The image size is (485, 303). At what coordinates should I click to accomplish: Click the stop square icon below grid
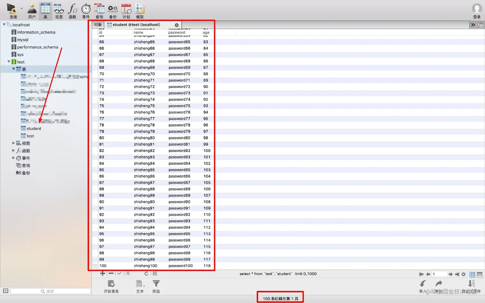[155, 274]
